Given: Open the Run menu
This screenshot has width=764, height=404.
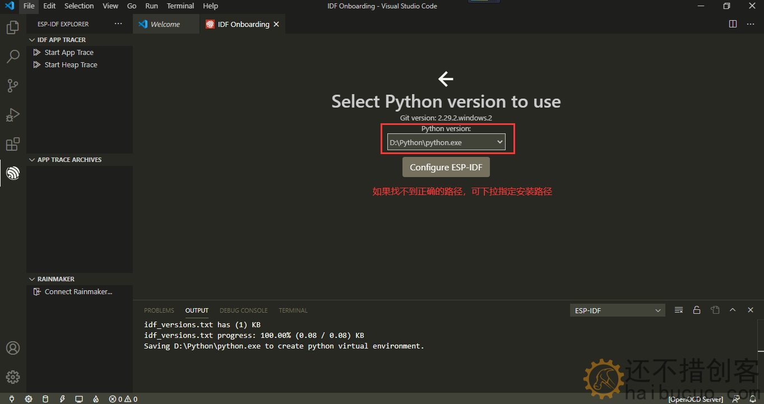Looking at the screenshot, I should [x=151, y=6].
